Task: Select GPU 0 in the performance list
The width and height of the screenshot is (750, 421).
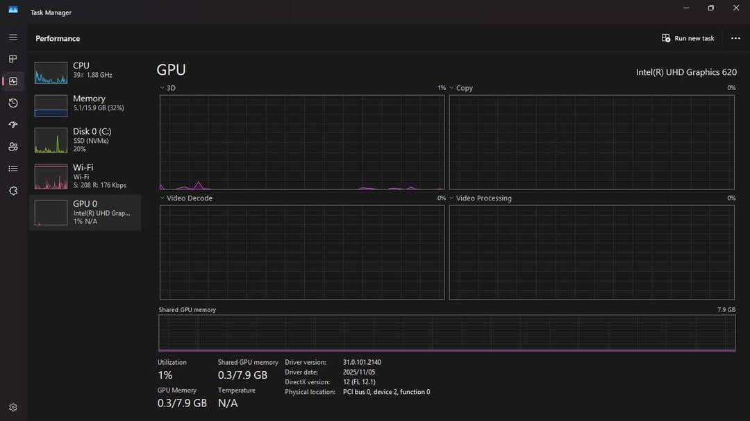Action: click(x=85, y=212)
